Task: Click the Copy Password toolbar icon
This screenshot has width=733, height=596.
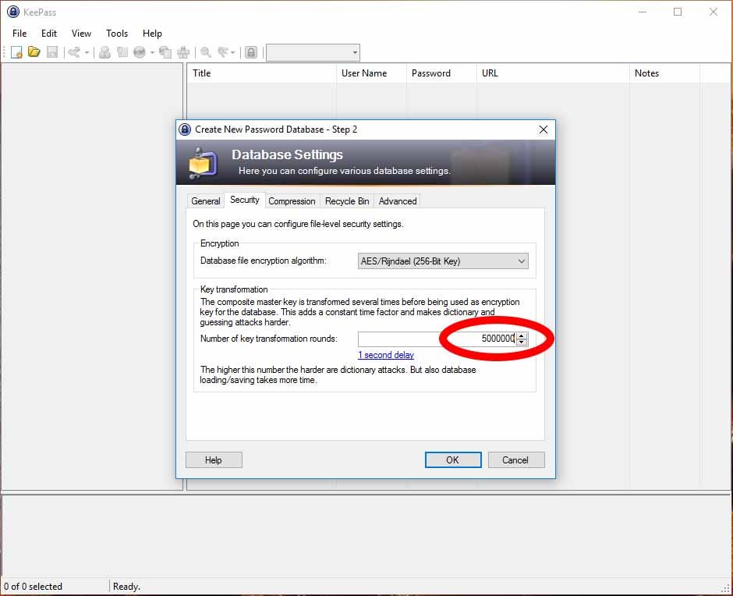Action: 122,52
